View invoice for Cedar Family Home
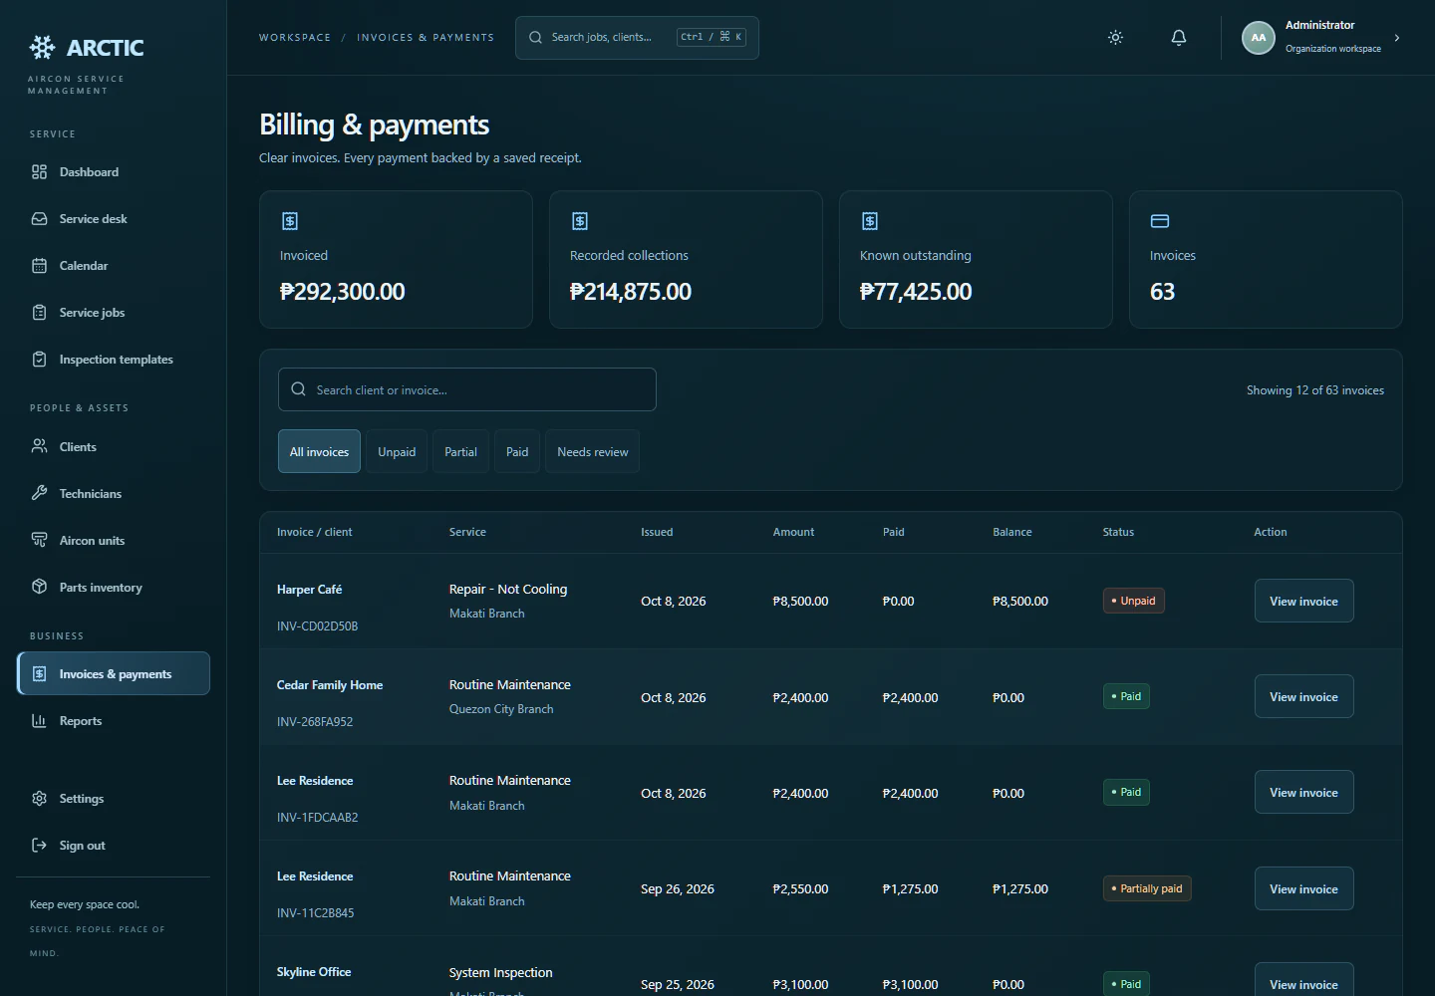The height and width of the screenshot is (996, 1435). pyautogui.click(x=1303, y=696)
